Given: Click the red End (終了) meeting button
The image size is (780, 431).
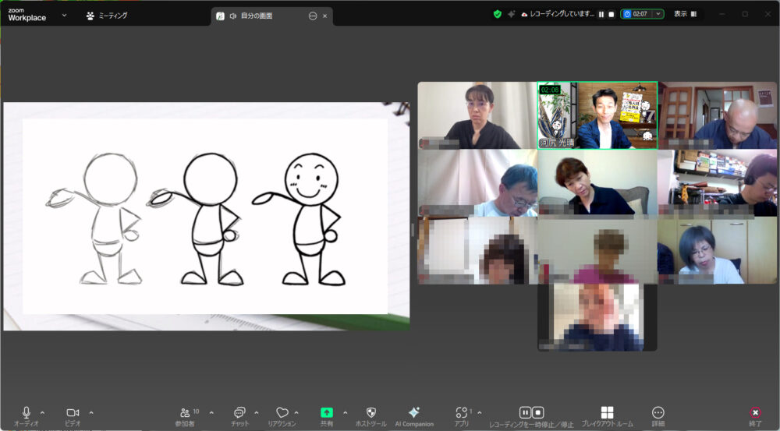Looking at the screenshot, I should tap(755, 413).
